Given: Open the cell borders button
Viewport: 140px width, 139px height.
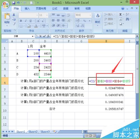Looking at the screenshot, I should point(22,26).
